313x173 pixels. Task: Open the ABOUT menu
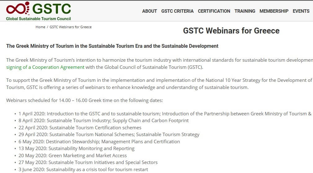149,11
